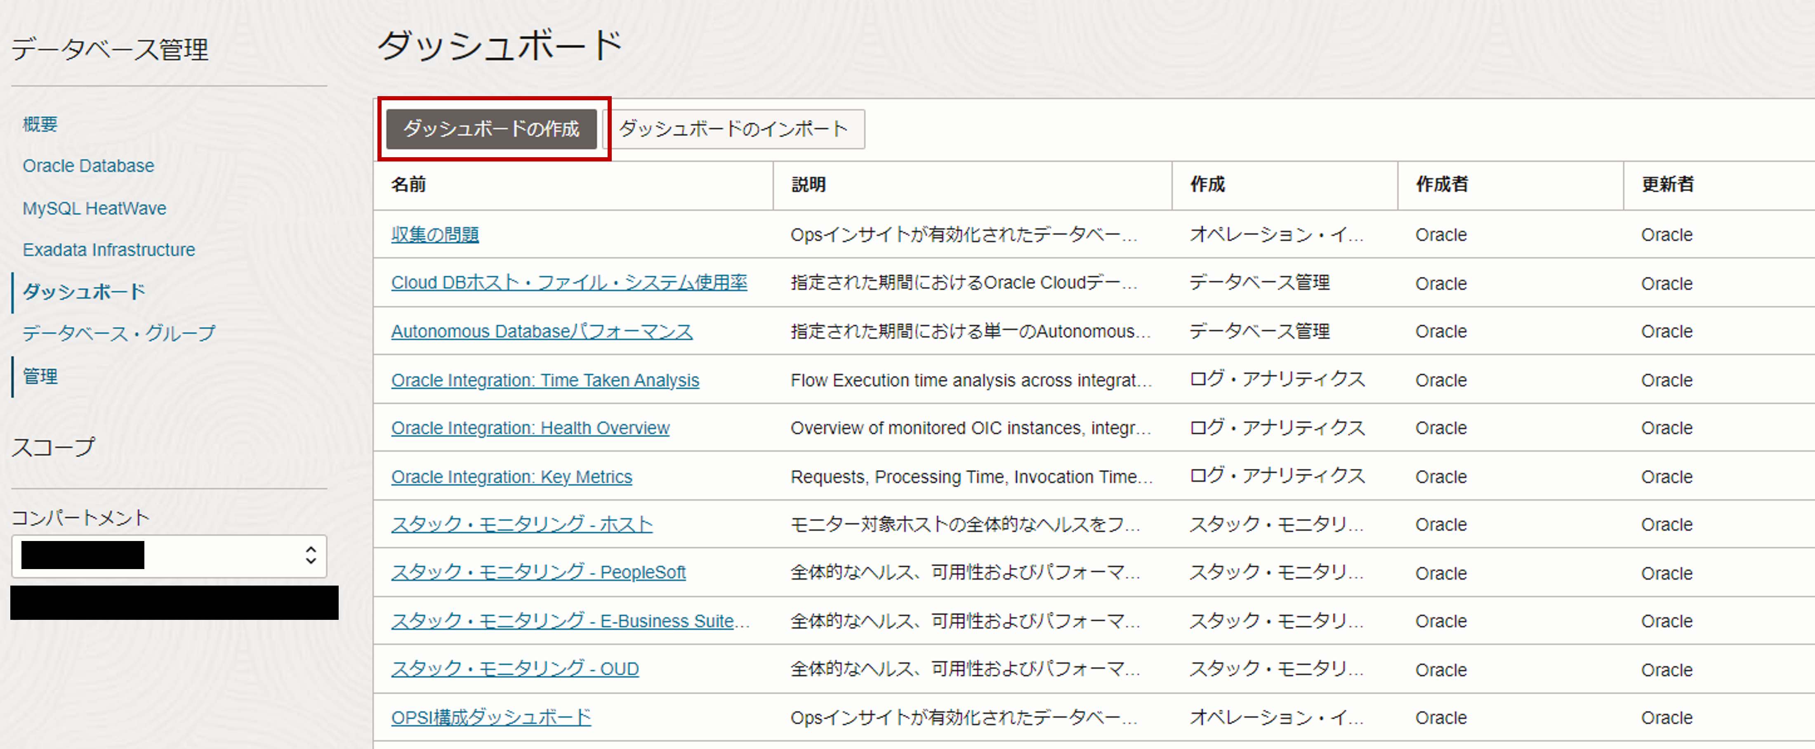Image resolution: width=1815 pixels, height=749 pixels.
Task: Click description 'Requests, Processing Time, Invocation Time...'
Action: point(971,476)
